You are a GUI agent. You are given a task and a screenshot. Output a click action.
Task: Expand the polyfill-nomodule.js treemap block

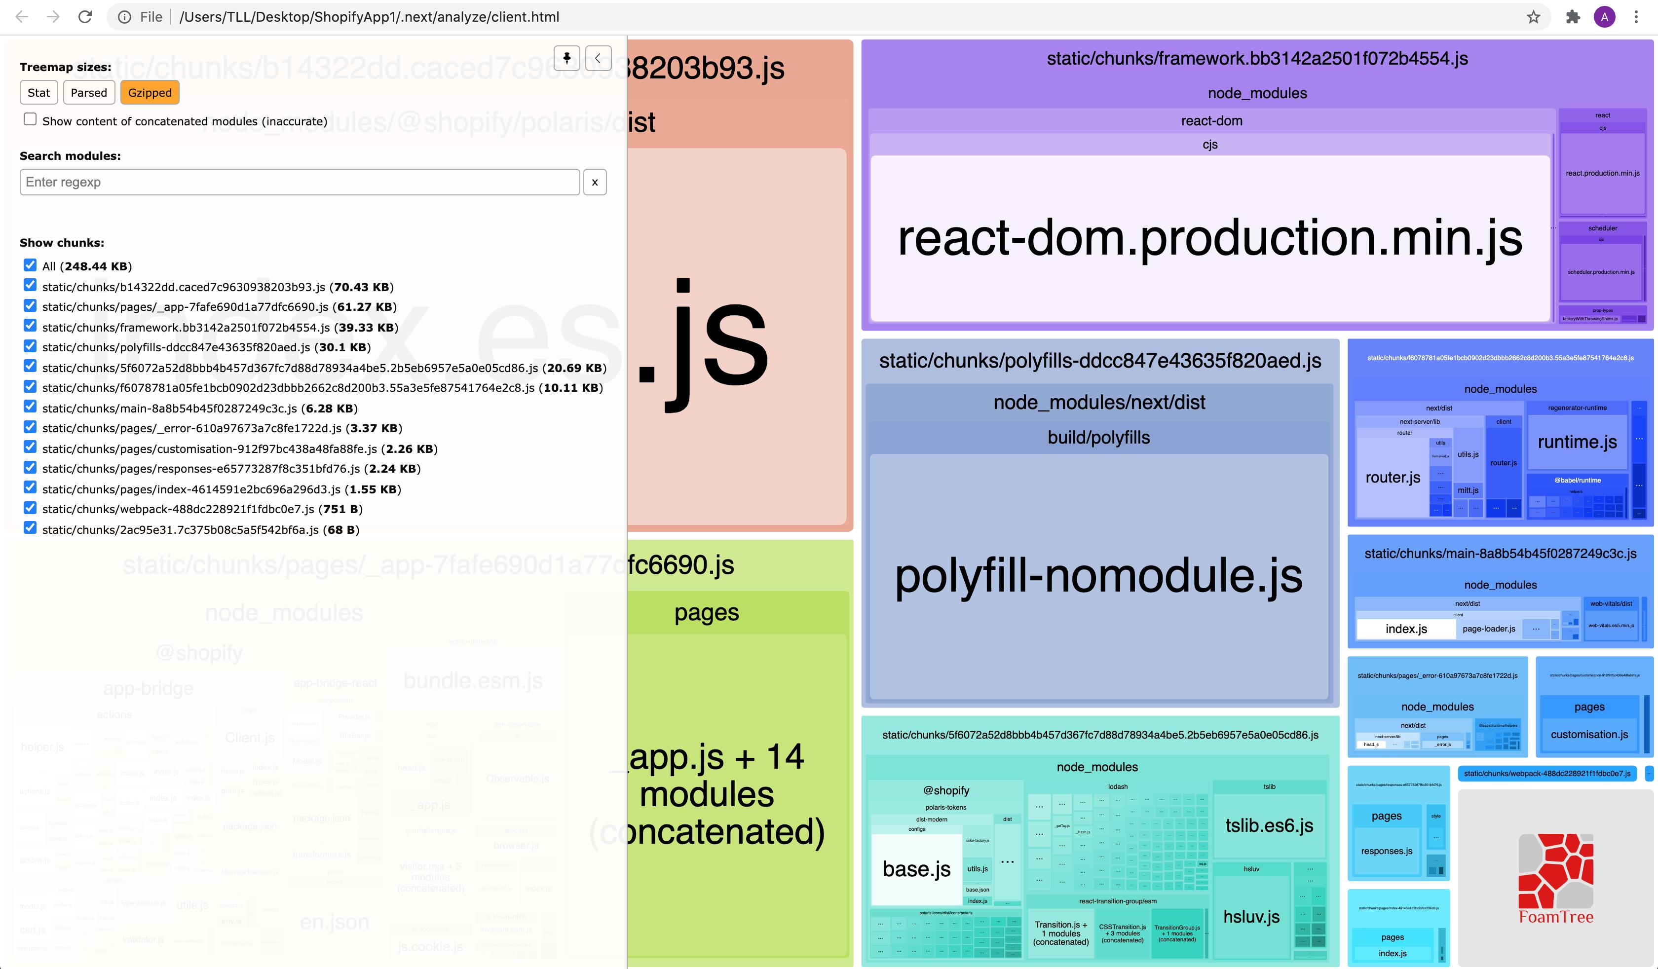(x=1098, y=576)
